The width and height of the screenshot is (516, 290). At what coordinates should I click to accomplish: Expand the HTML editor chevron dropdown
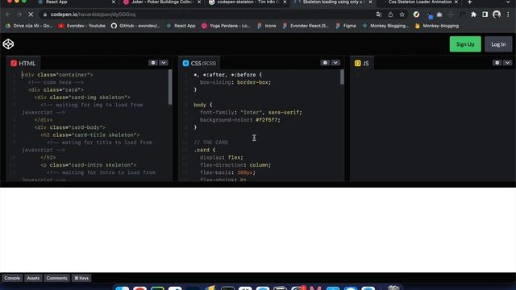[x=164, y=63]
